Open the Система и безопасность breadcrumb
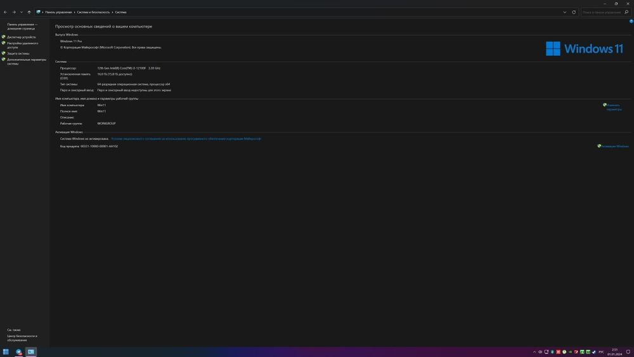The height and width of the screenshot is (357, 634). pos(93,12)
